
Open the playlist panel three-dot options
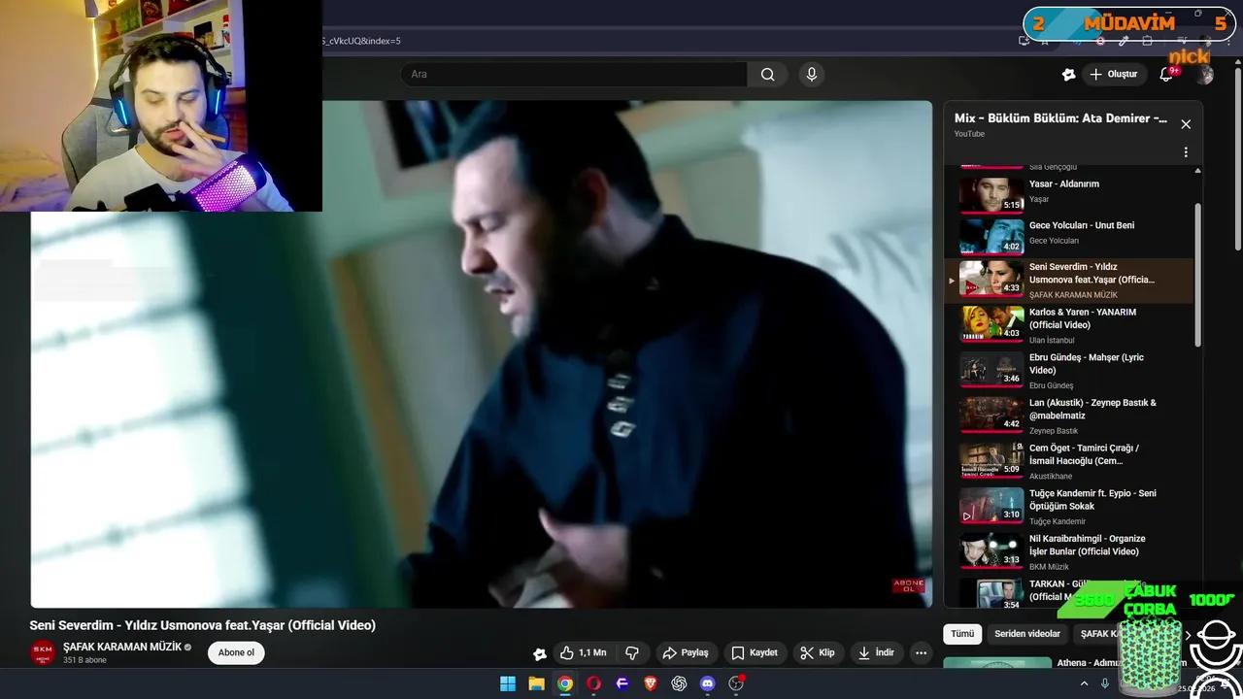1186,152
